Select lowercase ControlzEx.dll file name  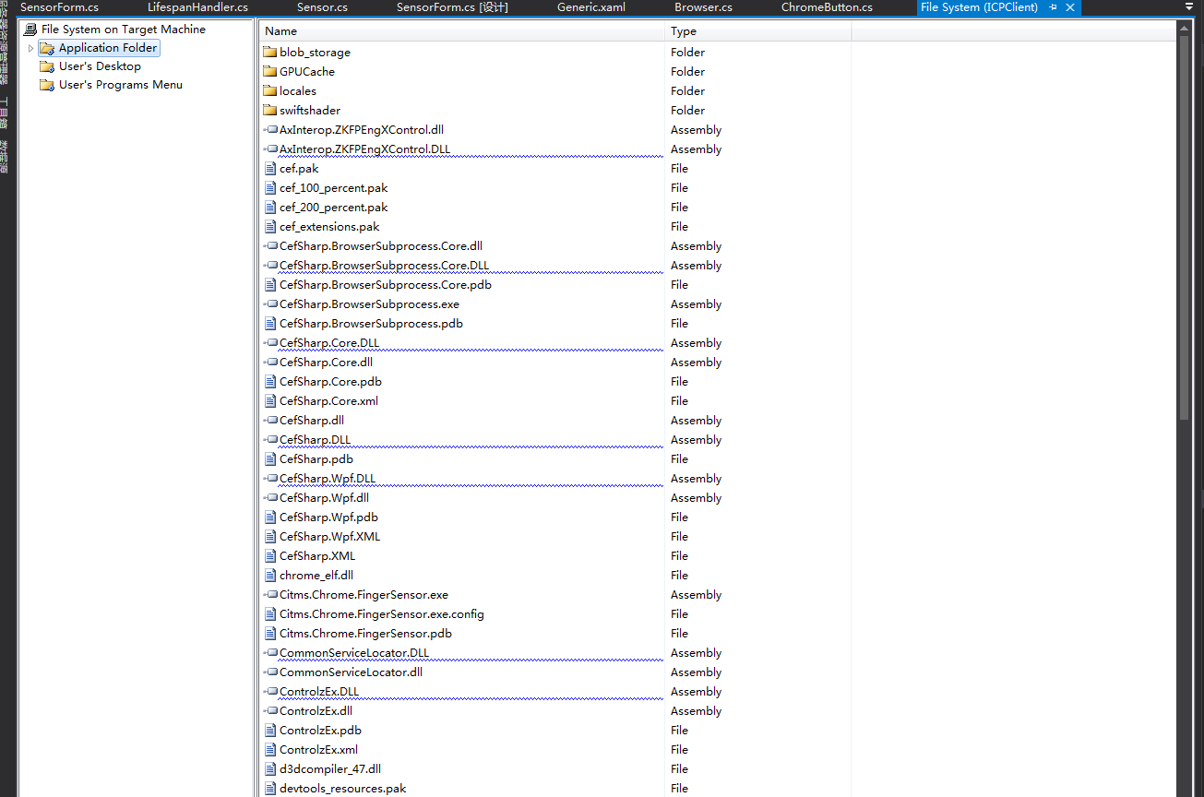(316, 710)
